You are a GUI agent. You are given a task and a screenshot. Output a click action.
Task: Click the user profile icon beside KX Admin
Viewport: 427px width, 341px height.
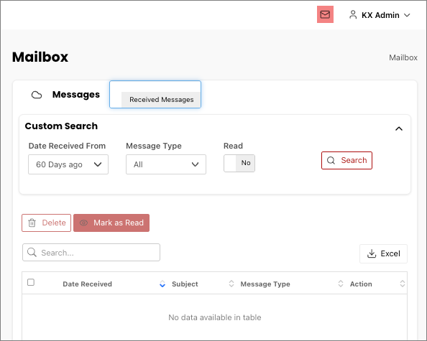[x=353, y=14]
